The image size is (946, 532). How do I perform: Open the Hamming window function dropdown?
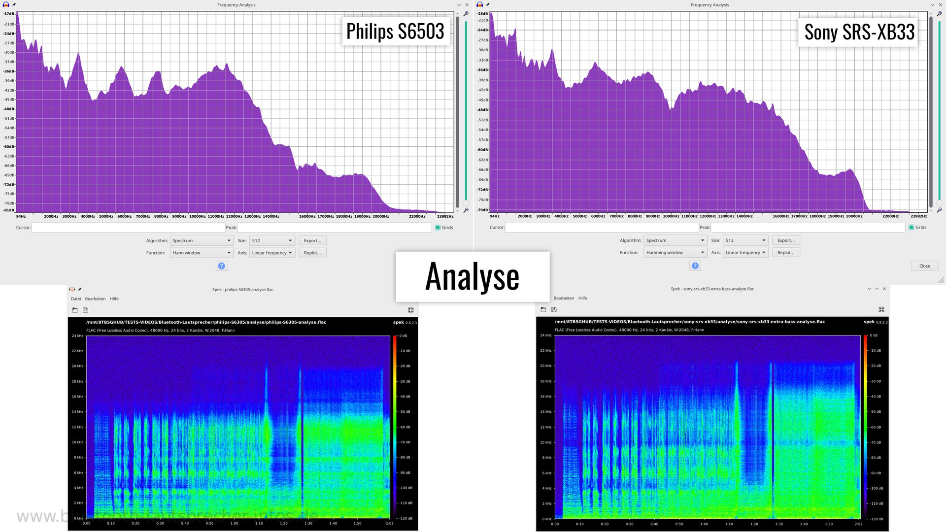(x=675, y=253)
